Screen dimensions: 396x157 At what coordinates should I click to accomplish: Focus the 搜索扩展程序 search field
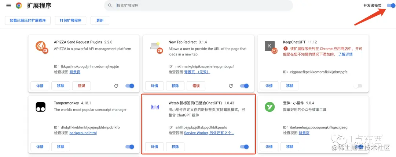(x=198, y=5)
